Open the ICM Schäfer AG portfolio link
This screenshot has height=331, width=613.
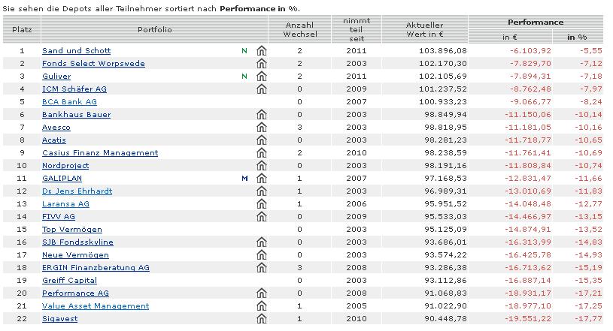pyautogui.click(x=74, y=89)
